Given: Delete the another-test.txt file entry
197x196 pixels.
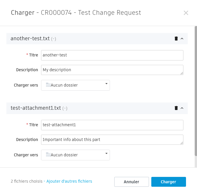Looking at the screenshot, I should 176,39.
